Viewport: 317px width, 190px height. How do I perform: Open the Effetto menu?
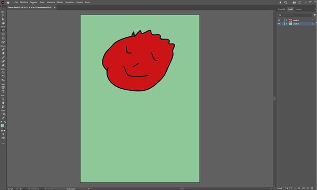pyautogui.click(x=60, y=3)
